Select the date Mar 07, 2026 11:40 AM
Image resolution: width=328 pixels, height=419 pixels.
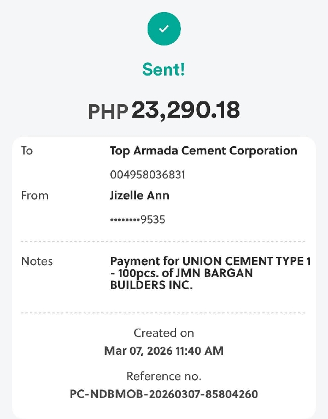pyautogui.click(x=163, y=351)
